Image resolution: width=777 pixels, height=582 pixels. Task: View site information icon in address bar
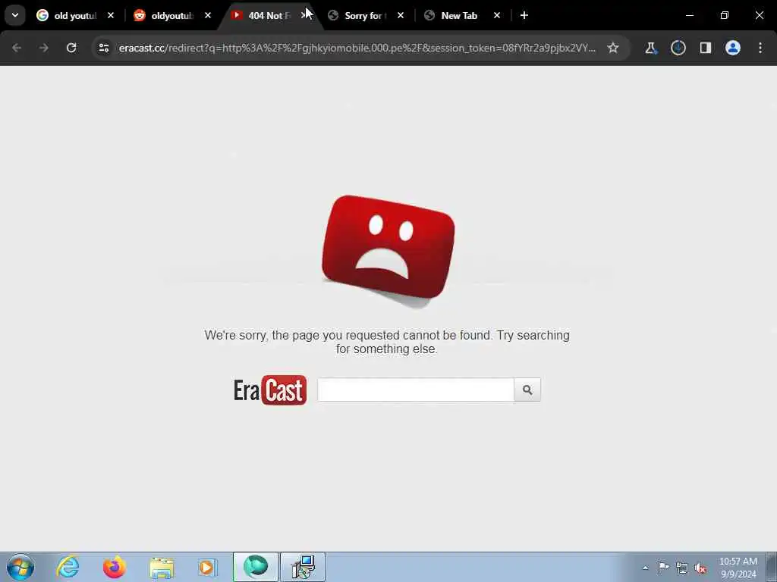[103, 48]
